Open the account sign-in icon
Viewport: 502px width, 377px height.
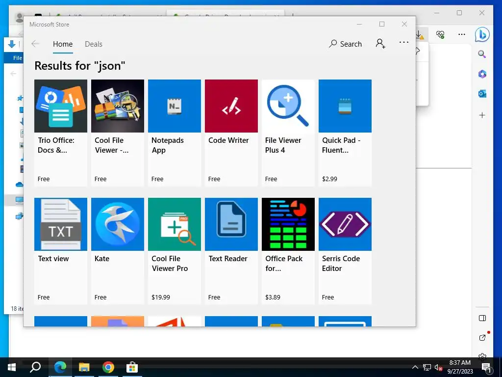click(x=380, y=43)
